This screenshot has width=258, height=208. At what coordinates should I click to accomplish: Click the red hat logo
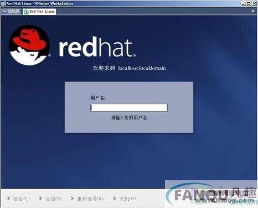point(29,45)
